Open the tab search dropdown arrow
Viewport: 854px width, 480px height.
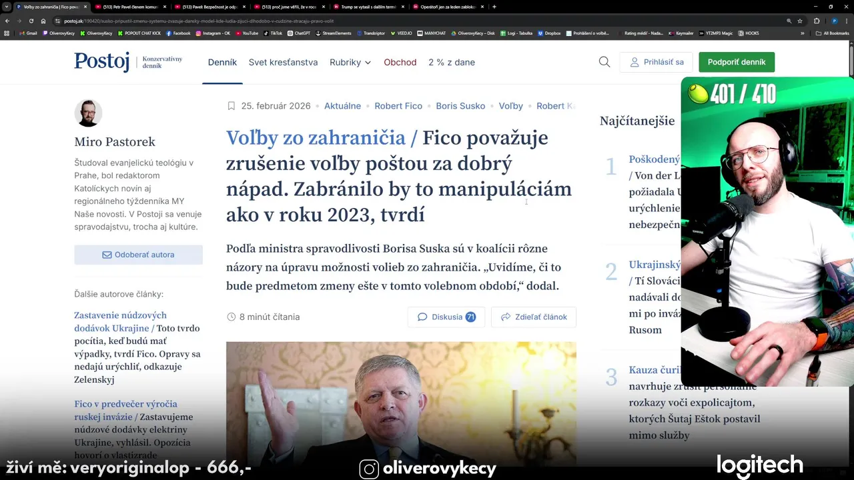[x=6, y=7]
